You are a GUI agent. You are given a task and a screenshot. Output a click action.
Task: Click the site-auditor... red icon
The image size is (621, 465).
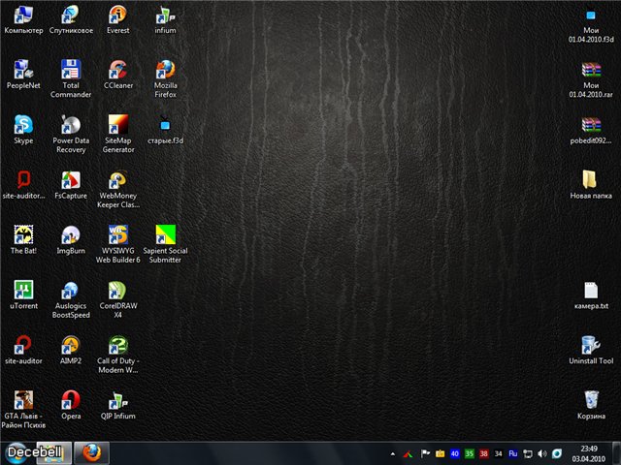point(23,185)
